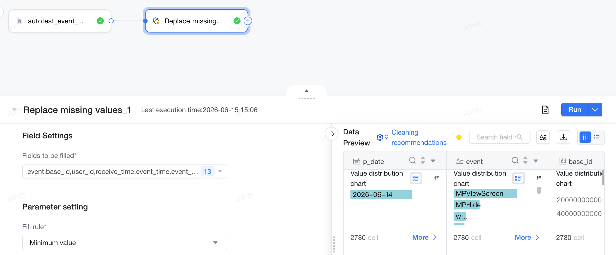The height and width of the screenshot is (255, 616).
Task: Select the autotest_event node
Action: [x=60, y=21]
